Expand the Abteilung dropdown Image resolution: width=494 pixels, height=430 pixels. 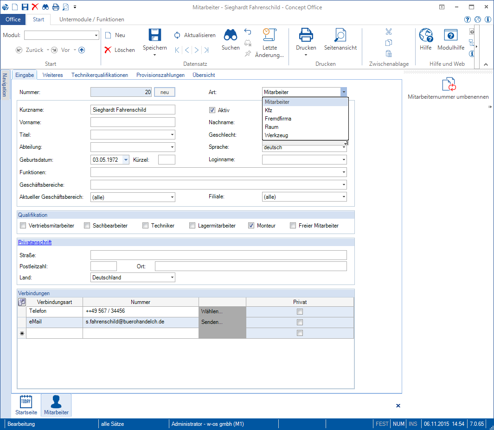tap(172, 147)
